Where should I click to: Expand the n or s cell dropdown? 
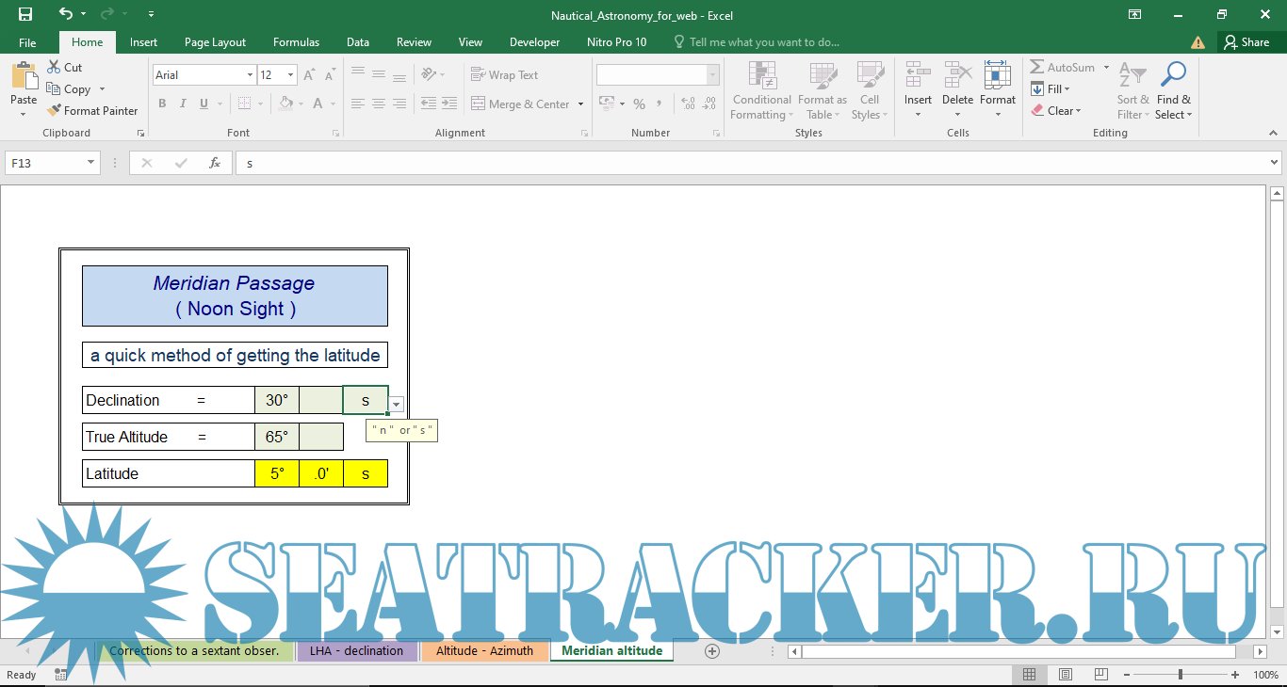click(x=397, y=404)
